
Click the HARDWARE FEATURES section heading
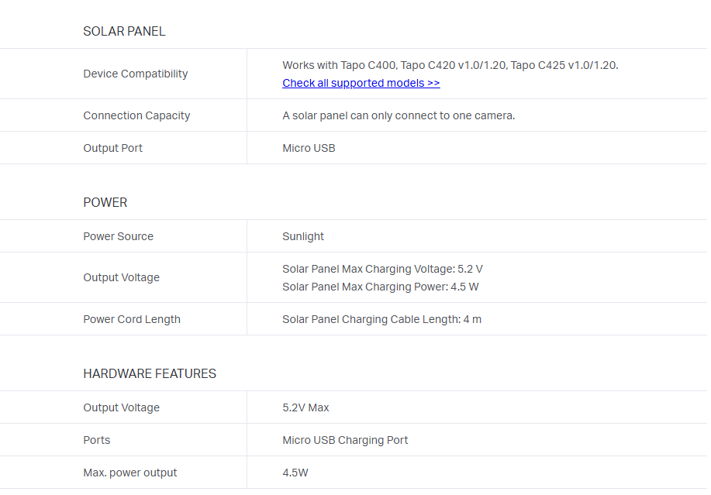(150, 373)
